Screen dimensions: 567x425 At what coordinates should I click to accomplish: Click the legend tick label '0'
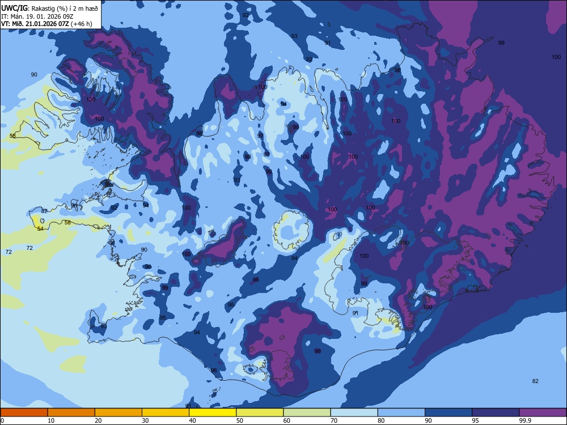[2, 420]
